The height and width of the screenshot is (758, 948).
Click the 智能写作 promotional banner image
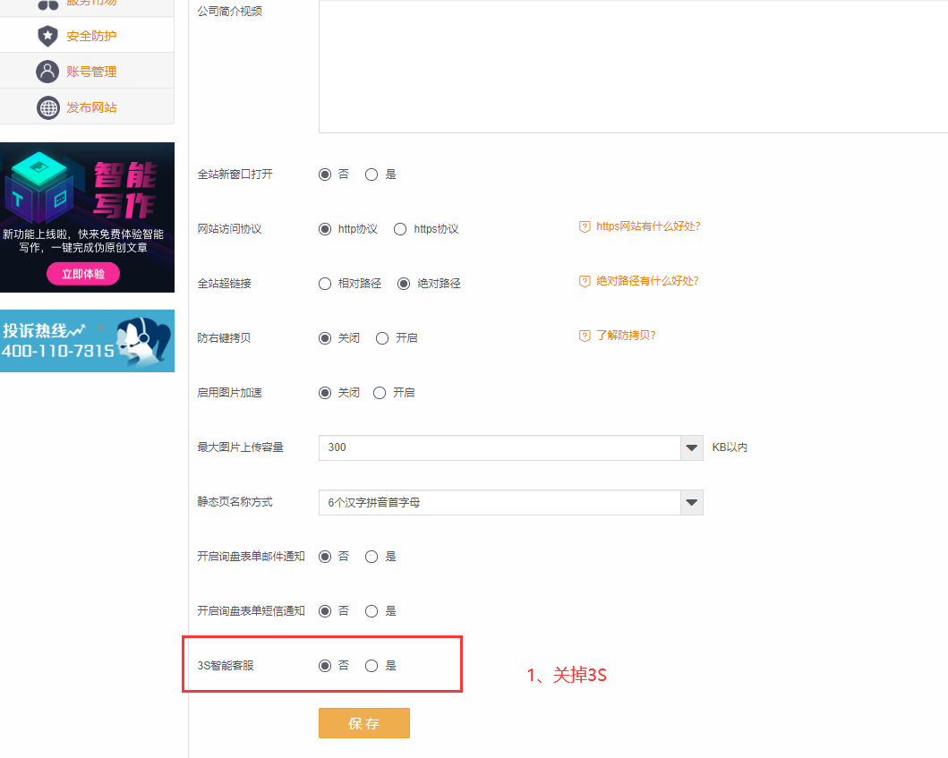[87, 217]
